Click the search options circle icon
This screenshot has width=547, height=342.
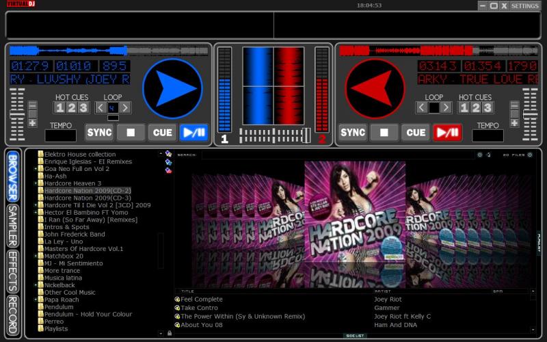(x=480, y=155)
